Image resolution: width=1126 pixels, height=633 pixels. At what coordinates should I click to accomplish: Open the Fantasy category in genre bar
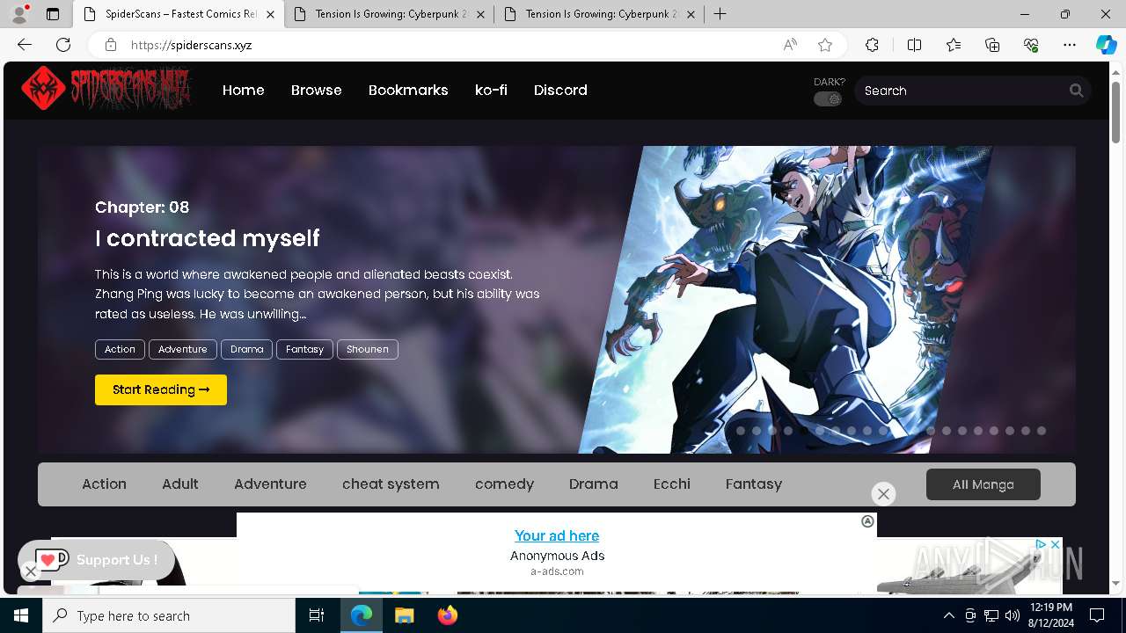[x=754, y=484]
